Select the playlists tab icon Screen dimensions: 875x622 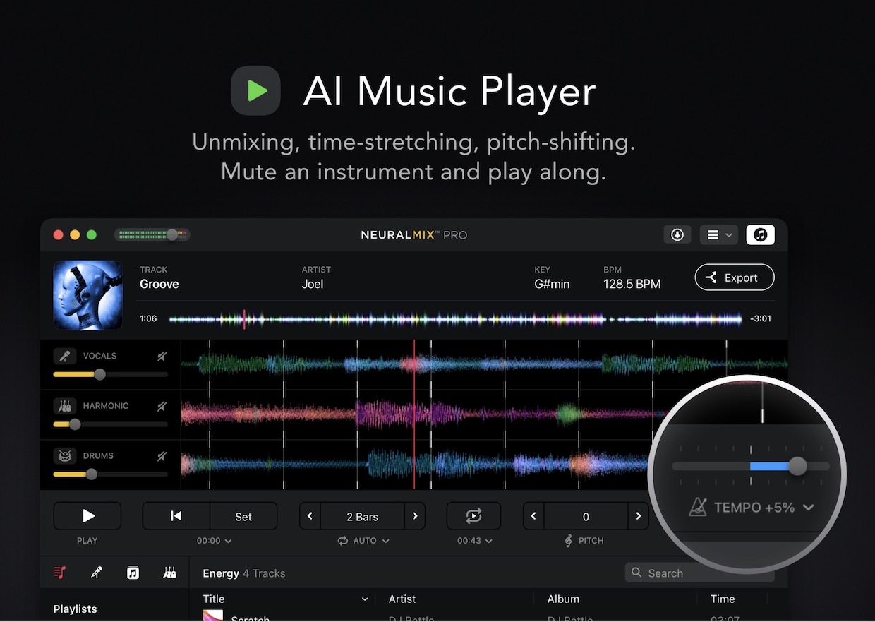(x=60, y=573)
